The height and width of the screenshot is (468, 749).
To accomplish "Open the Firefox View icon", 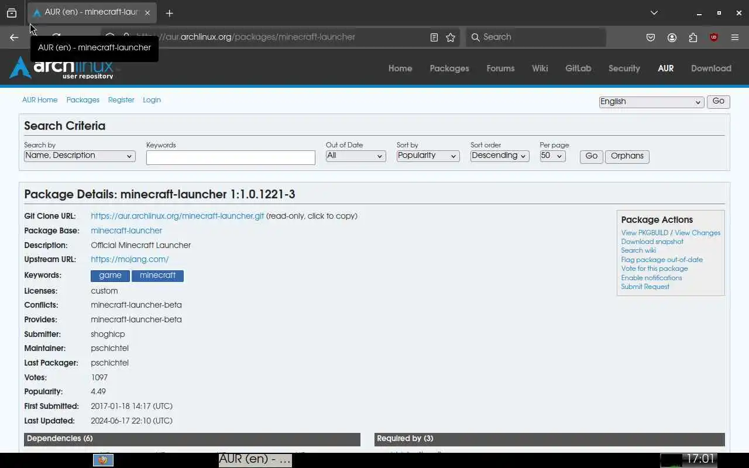I will pos(12,13).
